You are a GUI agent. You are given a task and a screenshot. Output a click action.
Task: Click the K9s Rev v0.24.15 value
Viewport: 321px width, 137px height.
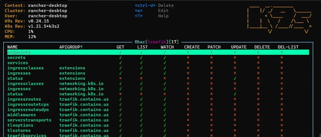pos(38,21)
